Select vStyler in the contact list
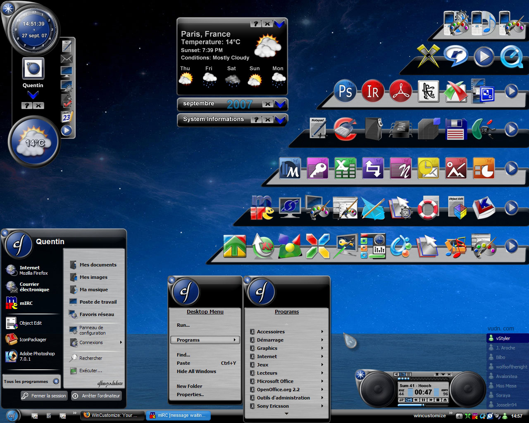The height and width of the screenshot is (423, 529). [x=508, y=338]
